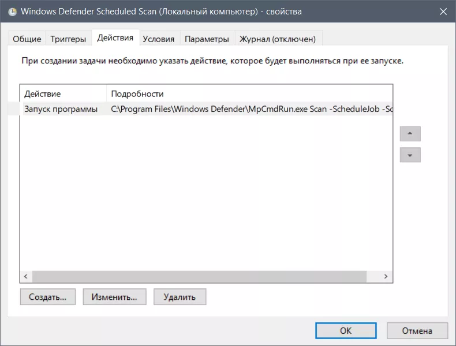Screen dimensions: 456x346
Task: Click the horizontal scrollbar thumb
Action: click(199, 276)
